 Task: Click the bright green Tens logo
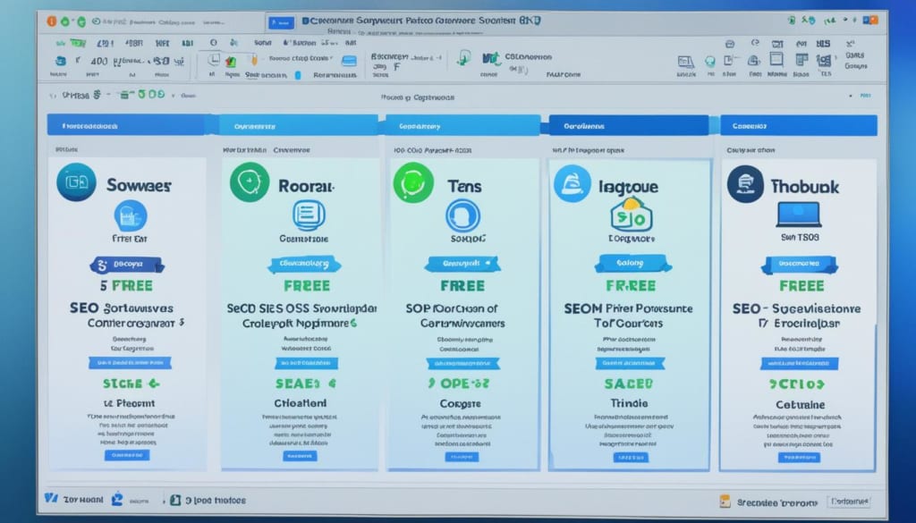coord(413,182)
